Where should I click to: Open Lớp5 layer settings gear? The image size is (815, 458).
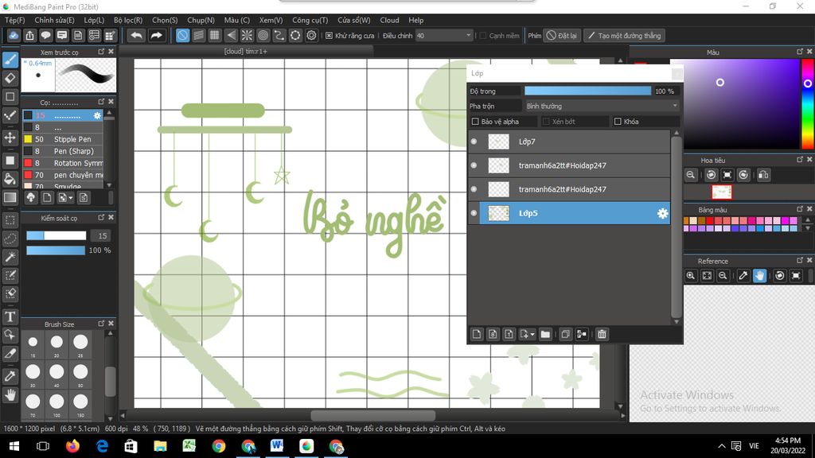pos(662,213)
